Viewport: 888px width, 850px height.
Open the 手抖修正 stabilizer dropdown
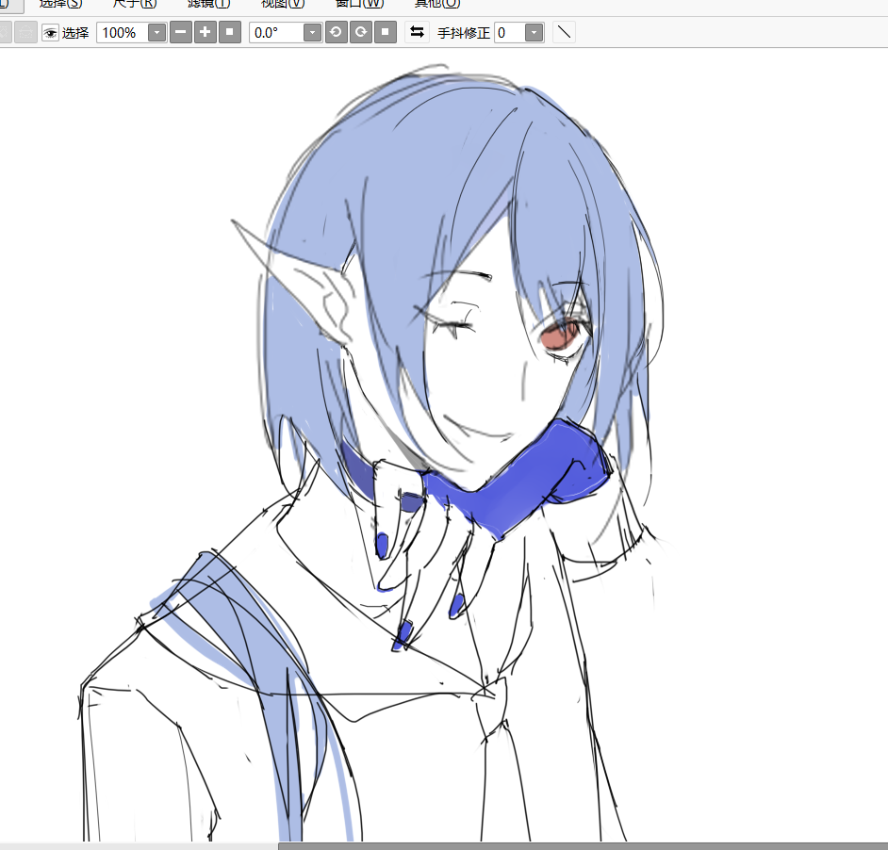coord(534,33)
